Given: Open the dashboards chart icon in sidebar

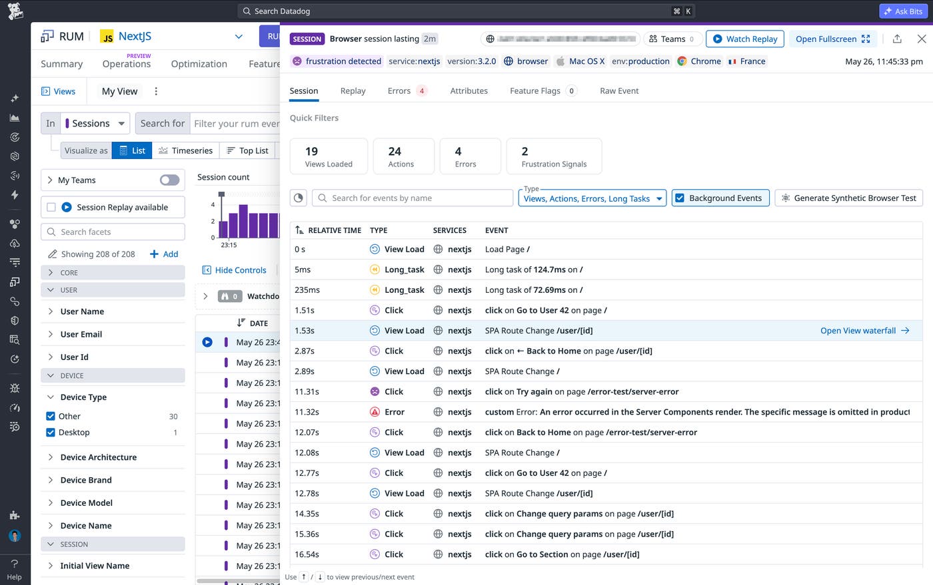Looking at the screenshot, I should [15, 118].
